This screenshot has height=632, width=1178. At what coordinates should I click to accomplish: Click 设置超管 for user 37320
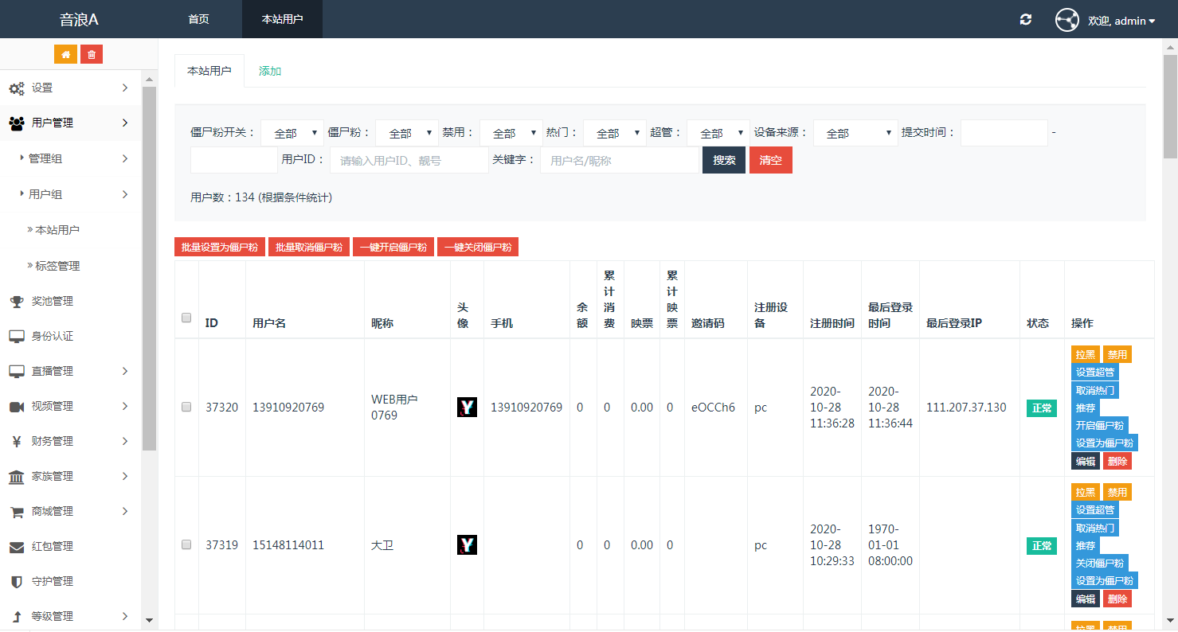[x=1095, y=373]
